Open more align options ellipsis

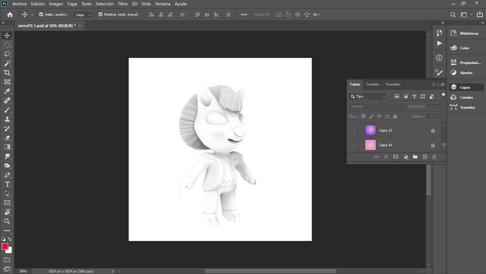coord(244,15)
